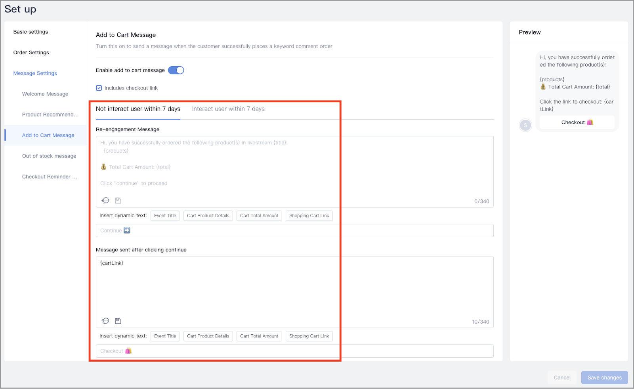
Task: Click Checkout button in Preview bubble
Action: (577, 122)
